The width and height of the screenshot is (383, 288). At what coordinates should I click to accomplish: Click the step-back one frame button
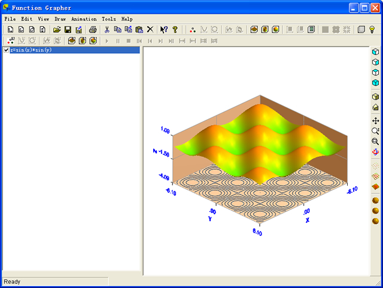[150, 41]
